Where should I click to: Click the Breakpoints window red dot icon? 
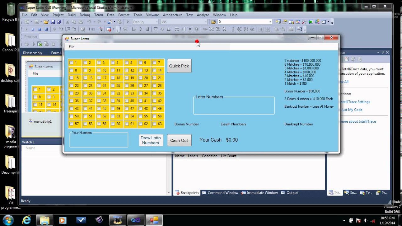[x=109, y=29]
